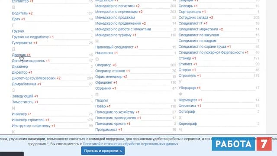Open the 'Финансист' link
This screenshot has height=156, width=277.
tap(187, 106)
